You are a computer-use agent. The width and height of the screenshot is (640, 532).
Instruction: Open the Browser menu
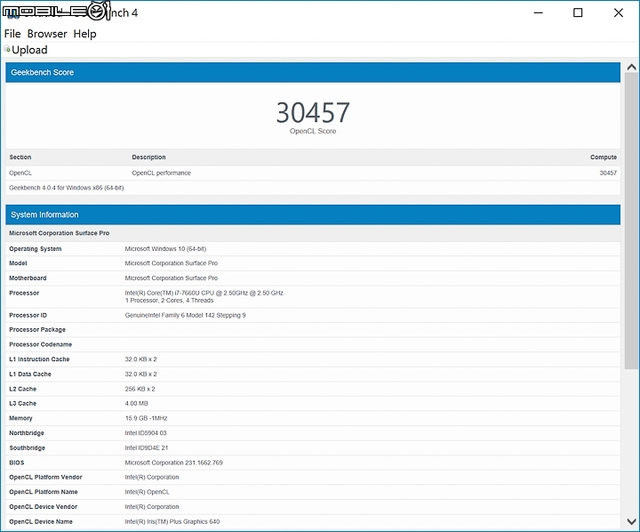point(47,34)
